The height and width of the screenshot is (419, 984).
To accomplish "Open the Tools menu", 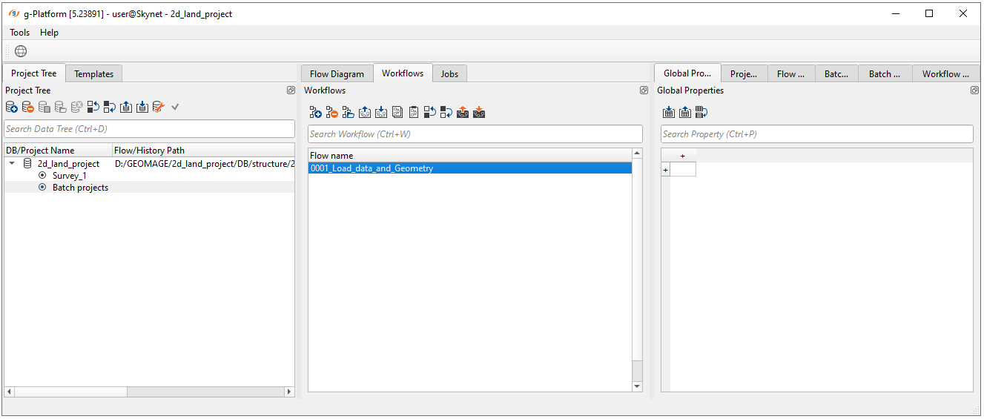I will 20,33.
